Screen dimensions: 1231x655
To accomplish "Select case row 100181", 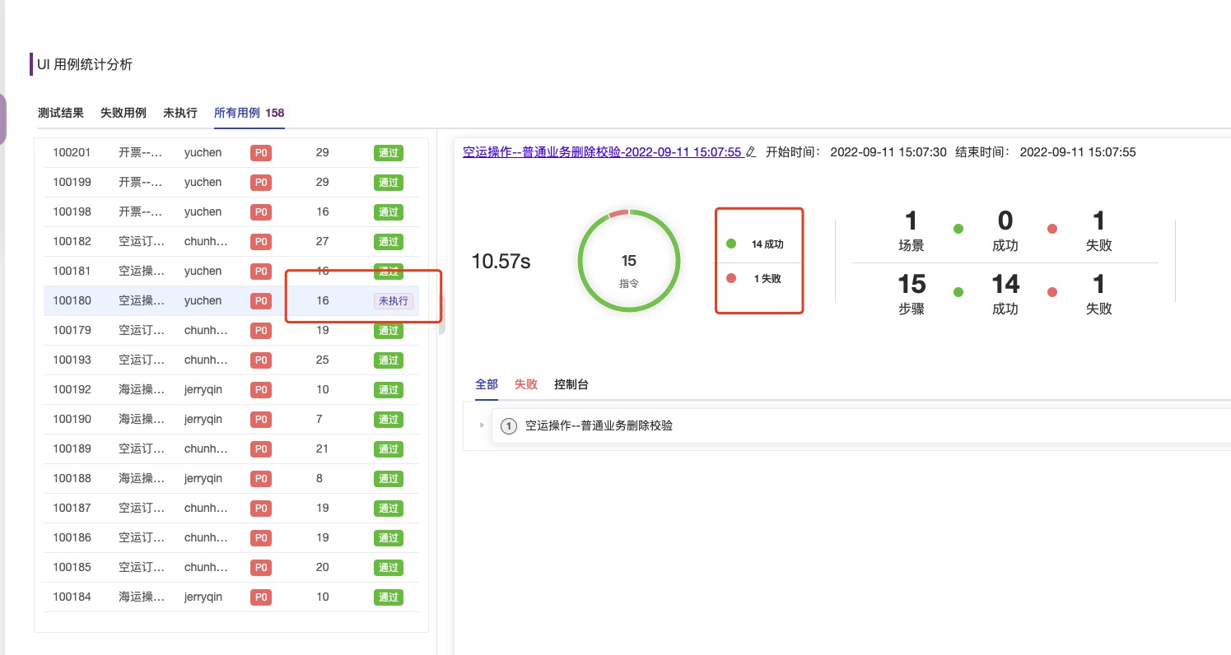I will tap(231, 272).
